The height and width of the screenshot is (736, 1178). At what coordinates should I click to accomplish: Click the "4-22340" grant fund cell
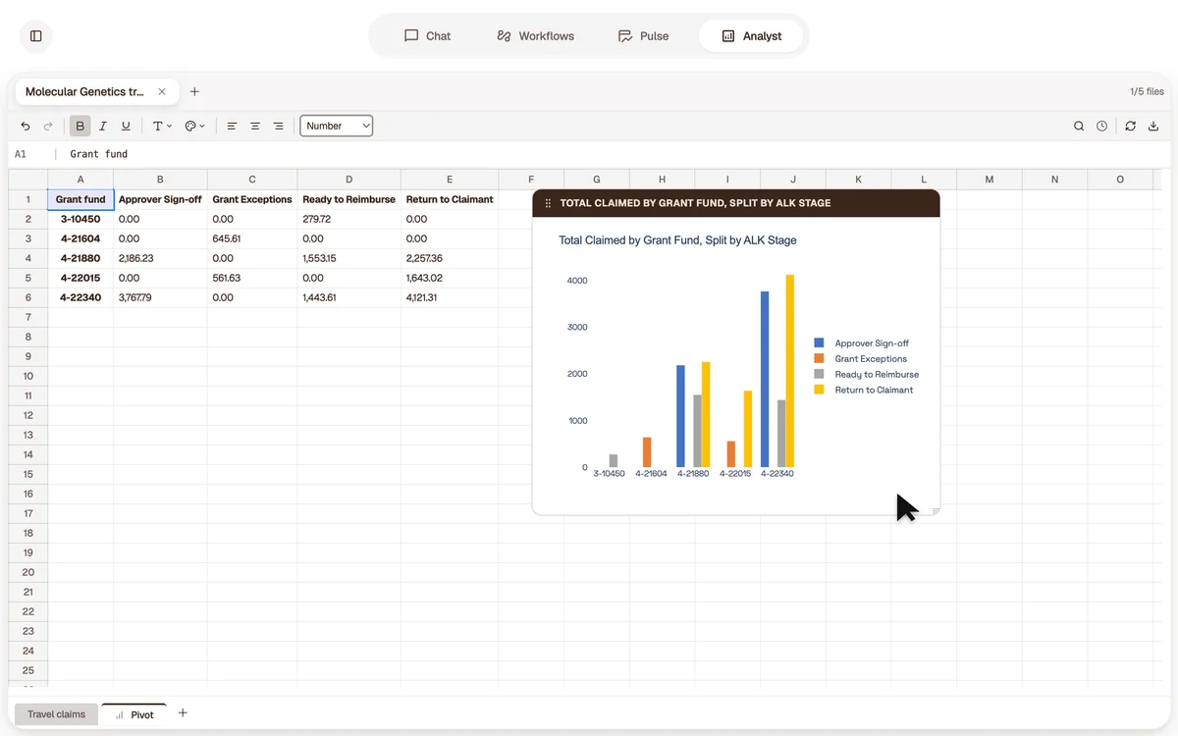pyautogui.click(x=80, y=297)
